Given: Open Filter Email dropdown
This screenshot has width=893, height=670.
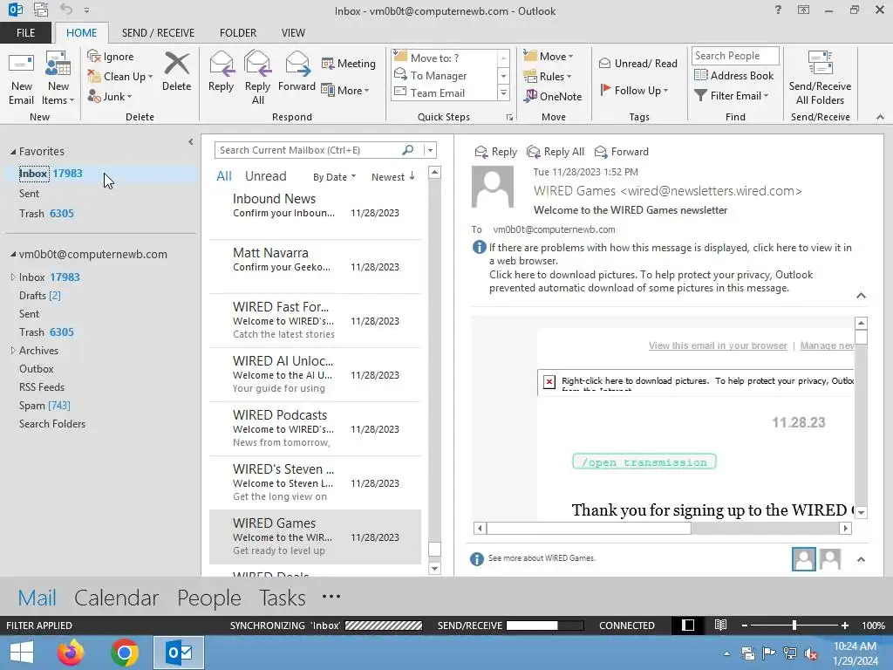Looking at the screenshot, I should pos(732,96).
